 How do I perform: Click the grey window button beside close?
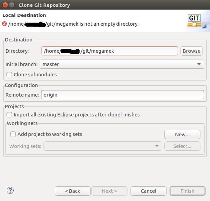(x=12, y=5)
